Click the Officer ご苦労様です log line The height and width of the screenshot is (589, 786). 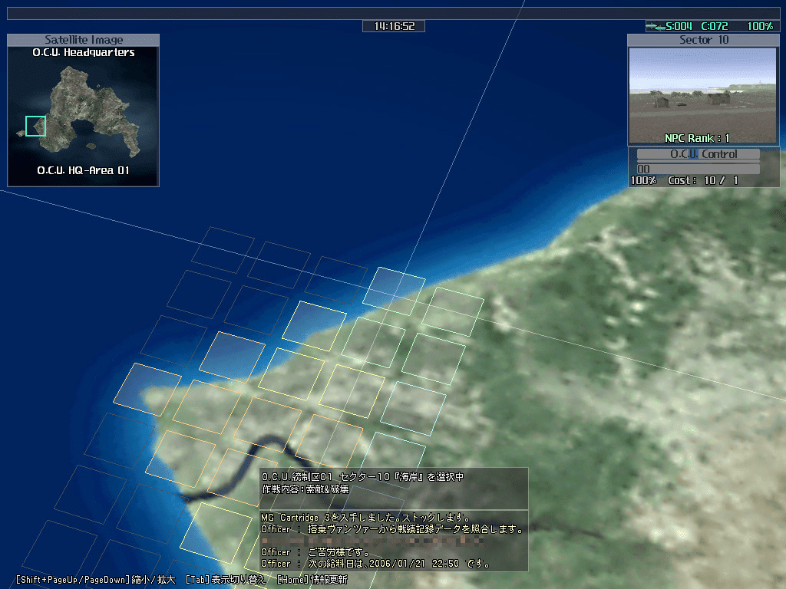tap(315, 552)
